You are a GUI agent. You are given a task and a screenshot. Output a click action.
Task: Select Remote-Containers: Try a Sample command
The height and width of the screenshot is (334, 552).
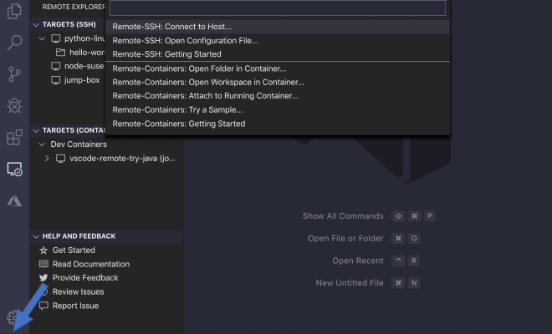[278, 110]
